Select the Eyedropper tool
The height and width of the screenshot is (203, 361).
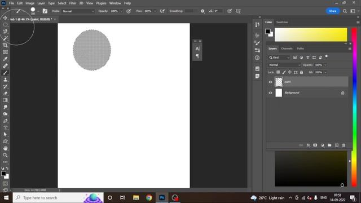(x=5, y=59)
